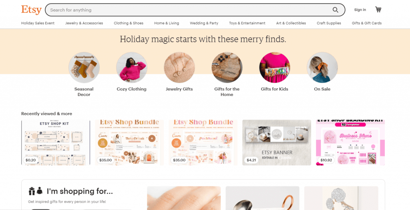Open the Gifts for Kids circle image

pyautogui.click(x=275, y=67)
